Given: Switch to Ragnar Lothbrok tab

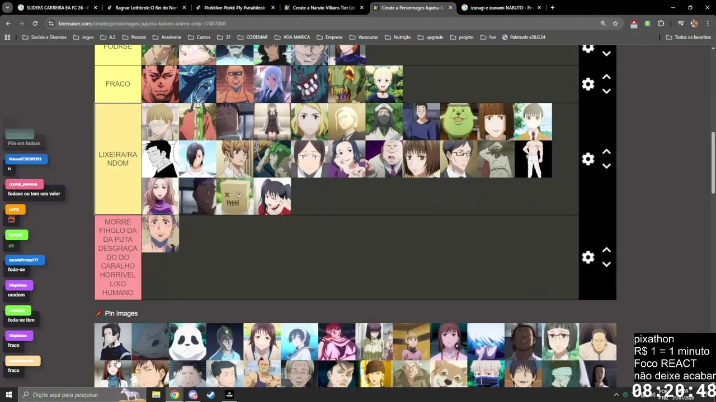Looking at the screenshot, I should 145,8.
